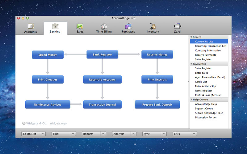Viewport: 247px width, 154px height.
Task: Open the Purchases shopping bags icon
Action: 128,26
